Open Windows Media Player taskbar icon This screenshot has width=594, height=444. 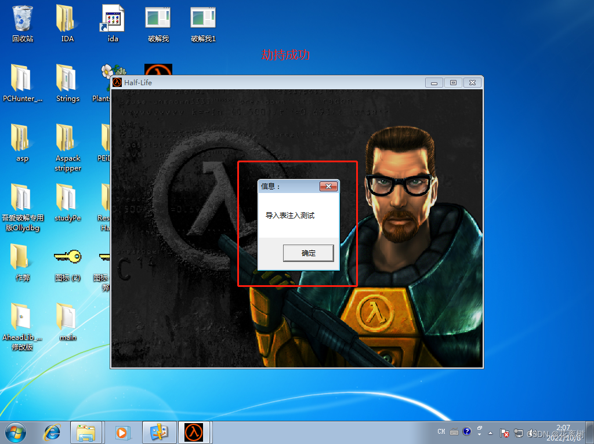(x=122, y=432)
